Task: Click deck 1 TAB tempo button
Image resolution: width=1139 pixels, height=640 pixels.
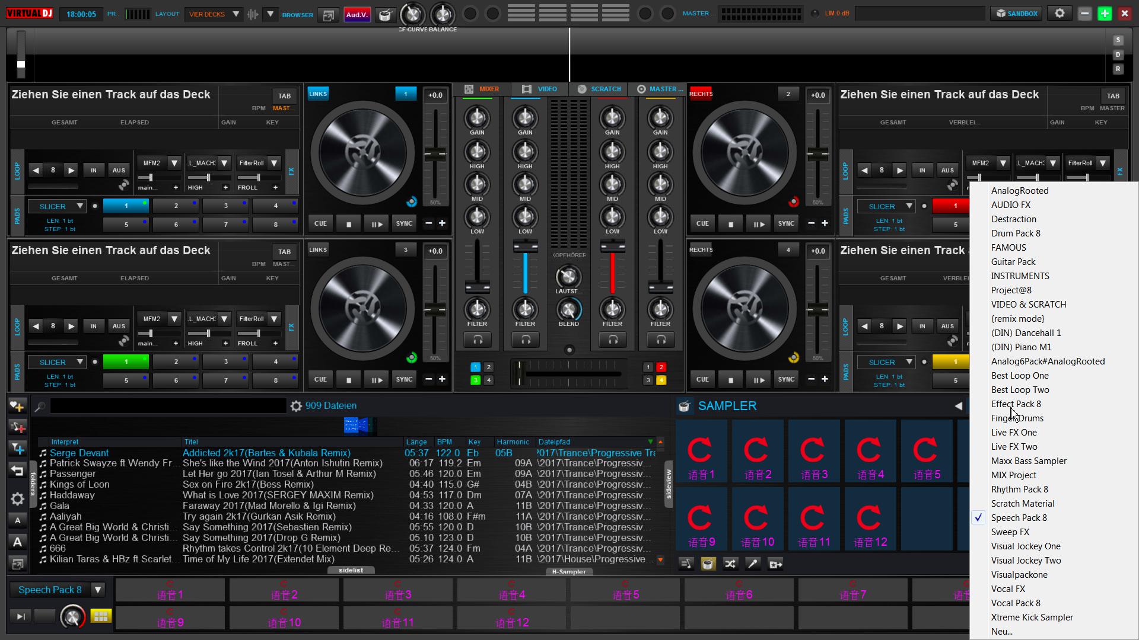Action: pos(285,95)
